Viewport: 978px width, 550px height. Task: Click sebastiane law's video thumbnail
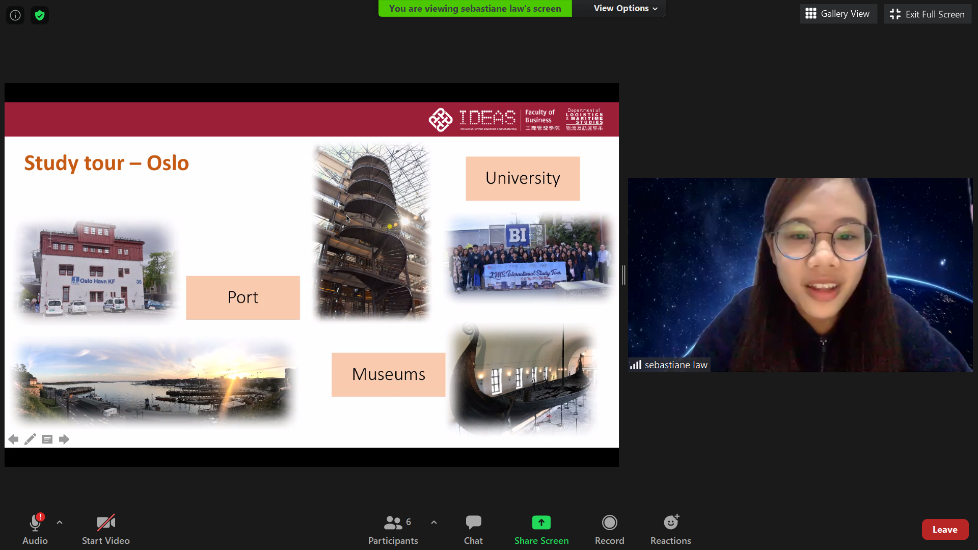[800, 275]
